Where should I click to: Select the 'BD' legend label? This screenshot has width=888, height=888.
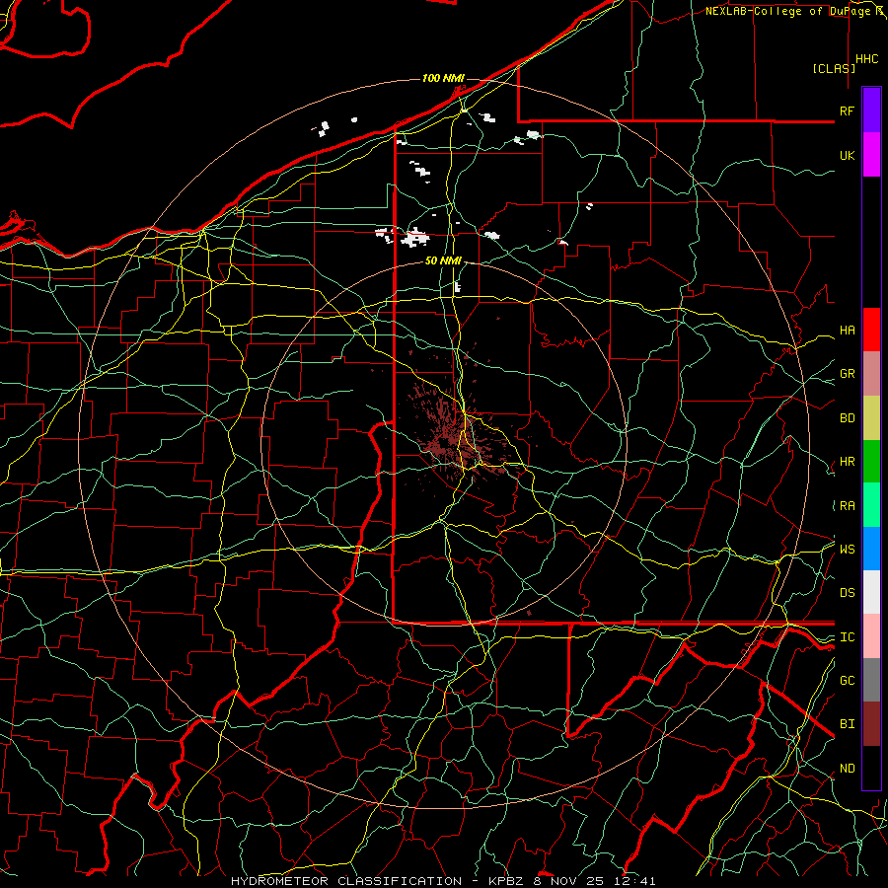point(847,418)
